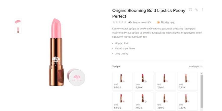The width and height of the screenshot is (222, 111).
Task: Choose the dark brown lipstick color option
Action: (122, 81)
